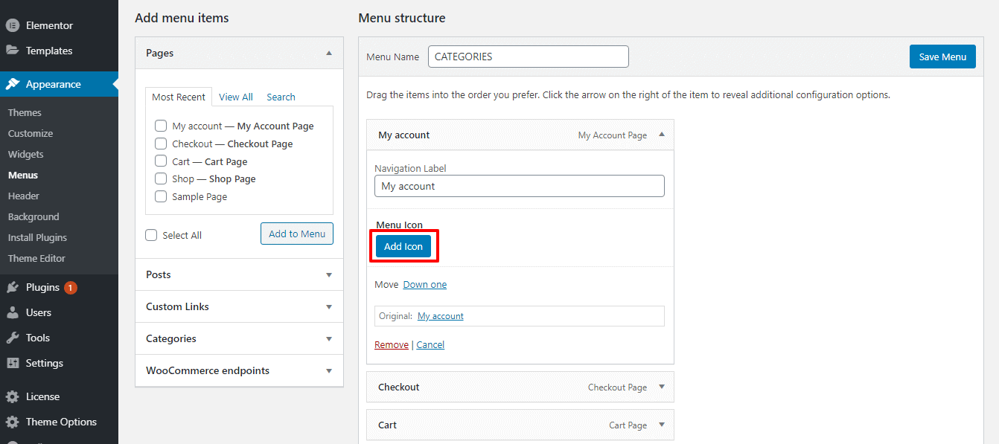Switch to the View All tab
The image size is (999, 444).
pos(236,97)
